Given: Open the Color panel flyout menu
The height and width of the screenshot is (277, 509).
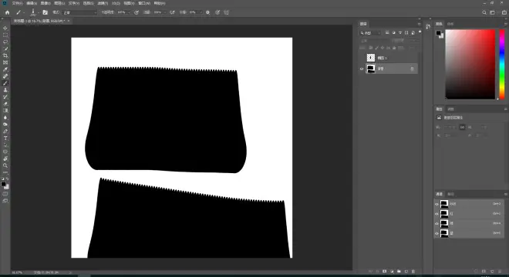Looking at the screenshot, I should pos(505,24).
